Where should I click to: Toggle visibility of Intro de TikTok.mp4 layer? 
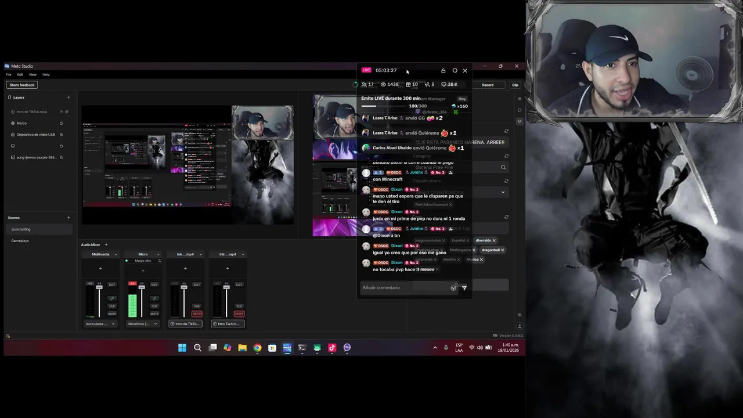point(67,111)
